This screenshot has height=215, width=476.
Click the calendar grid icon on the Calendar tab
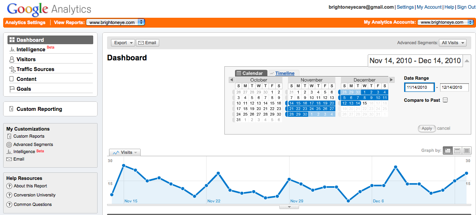pos(239,73)
